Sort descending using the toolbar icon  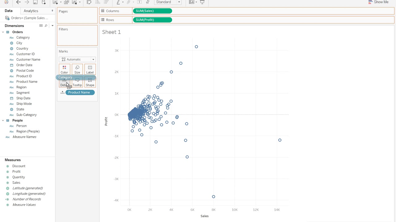pos(106,2)
